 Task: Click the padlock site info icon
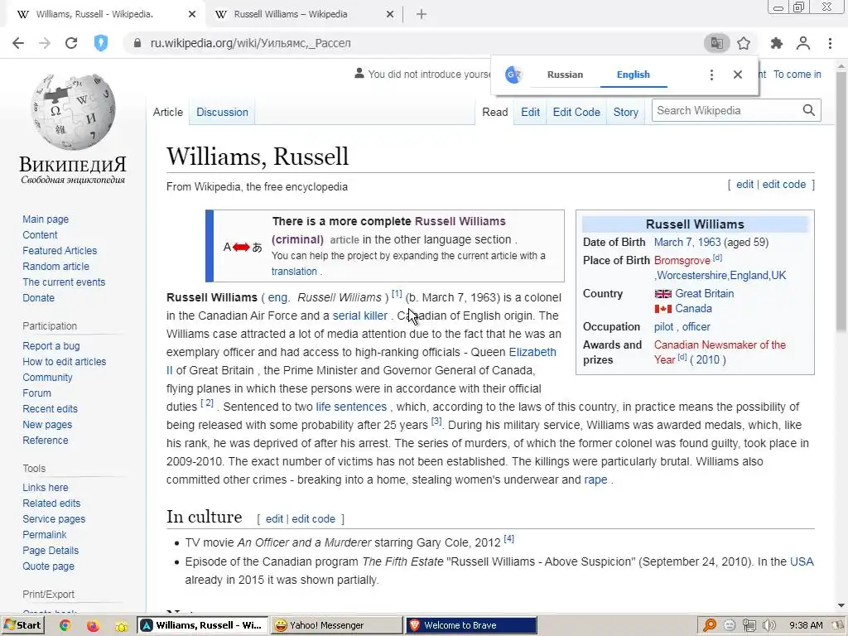[x=137, y=43]
